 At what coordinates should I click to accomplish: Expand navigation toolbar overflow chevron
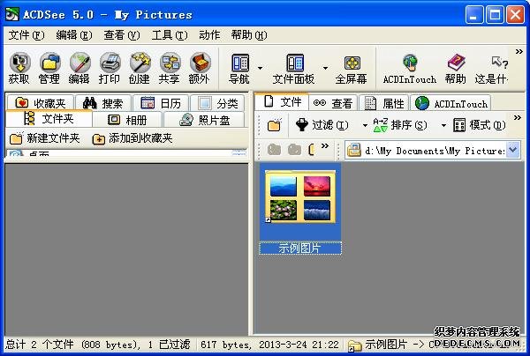pyautogui.click(x=325, y=146)
